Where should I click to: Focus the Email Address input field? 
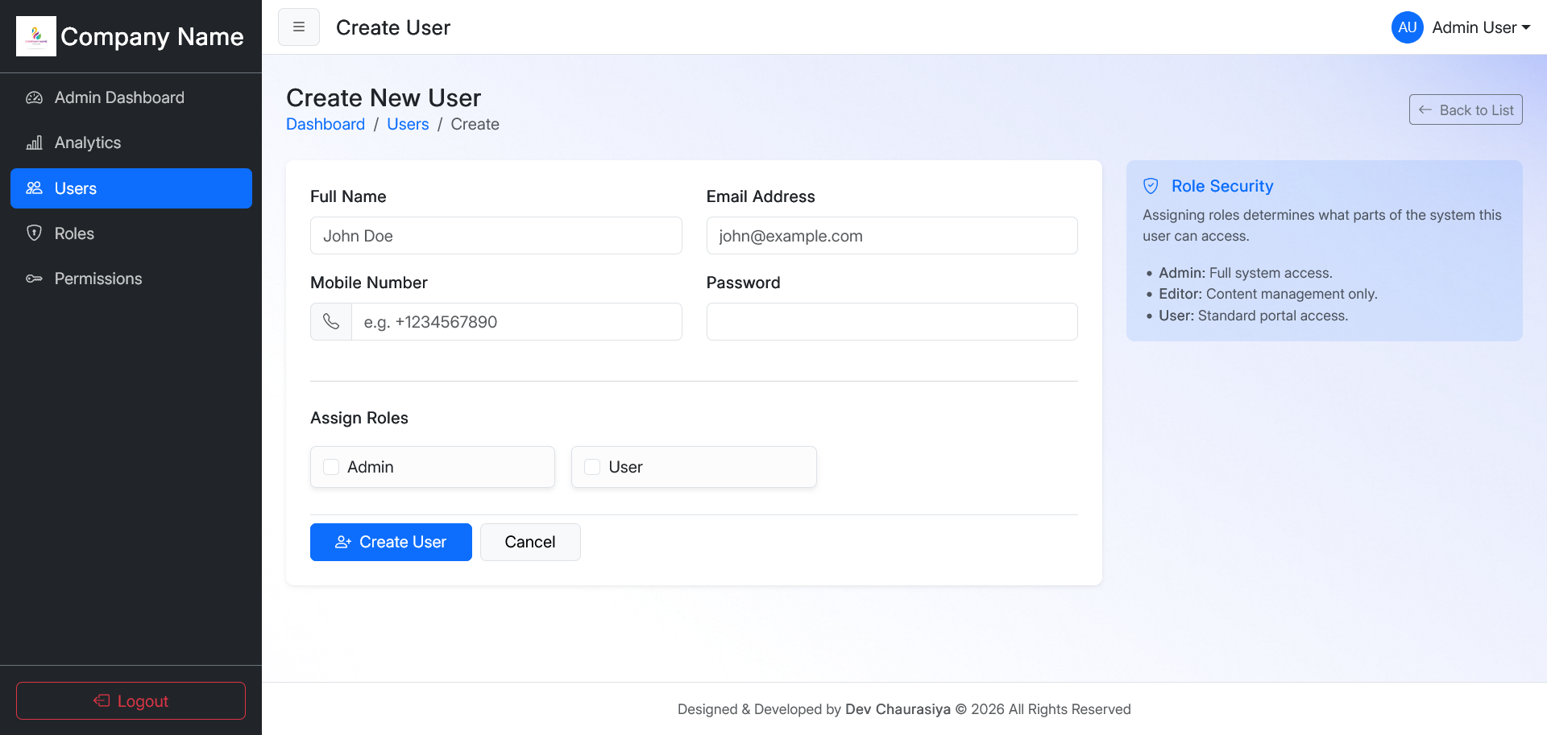(x=891, y=236)
